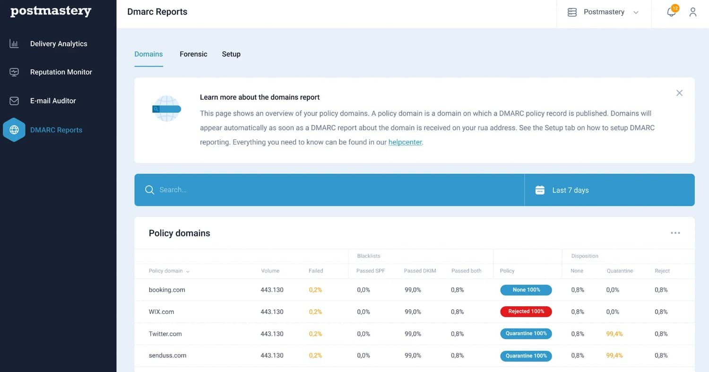Open the Twitter.com domain entry
The image size is (709, 372).
click(x=165, y=334)
